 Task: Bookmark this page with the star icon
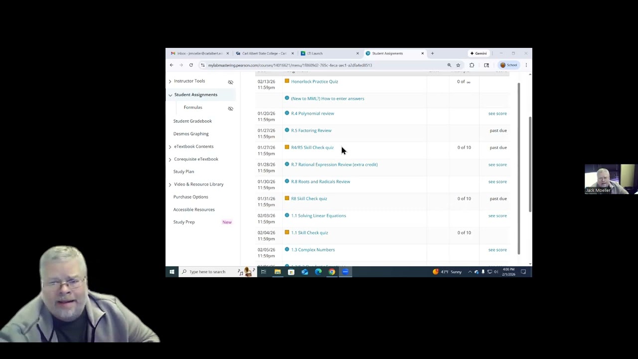coord(458,65)
